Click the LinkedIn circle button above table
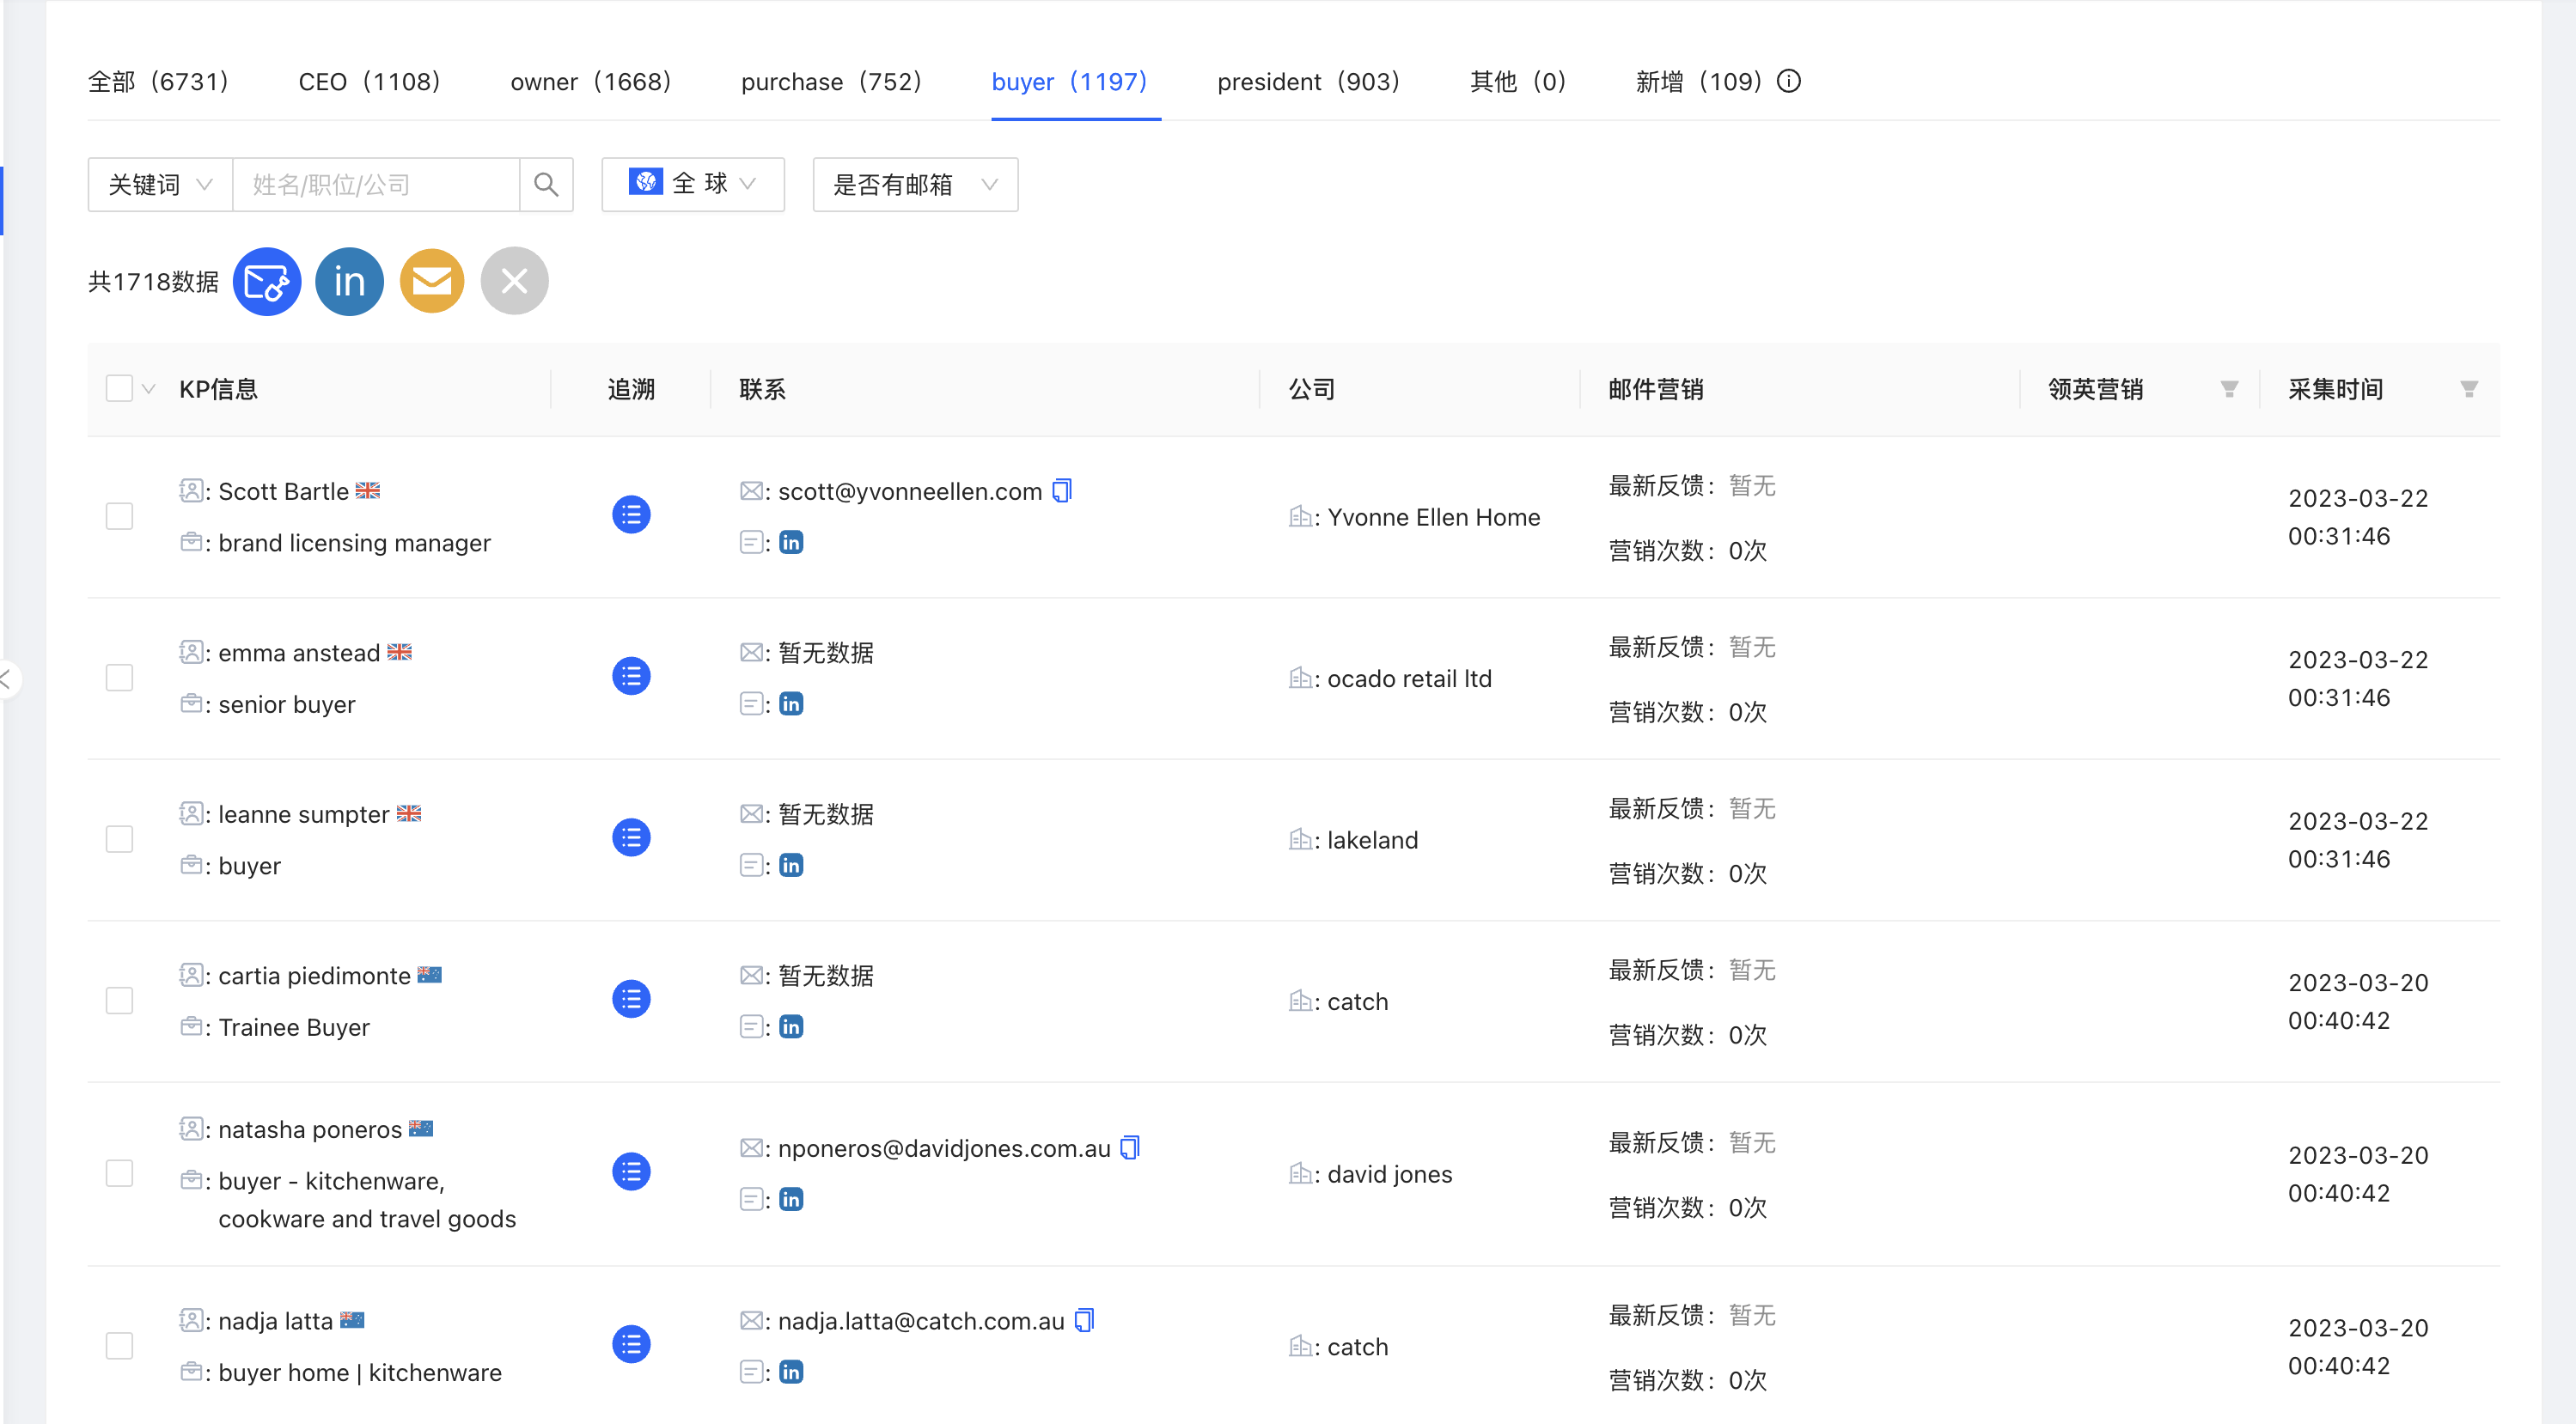The image size is (2576, 1424). 349,282
